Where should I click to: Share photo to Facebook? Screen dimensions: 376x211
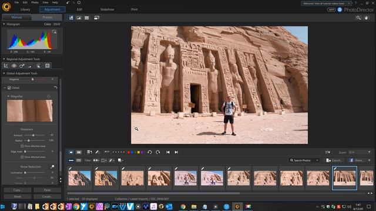click(x=357, y=160)
